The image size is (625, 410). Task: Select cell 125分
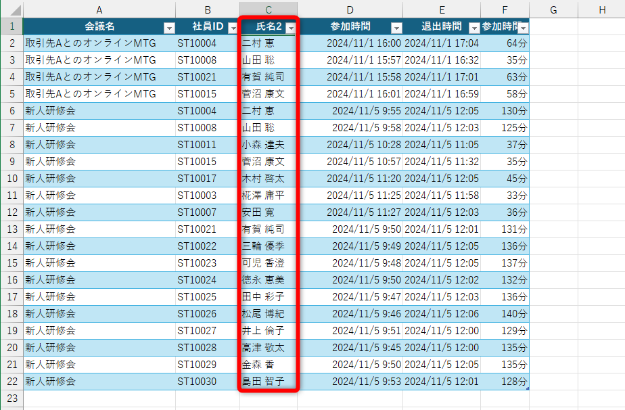pos(505,128)
